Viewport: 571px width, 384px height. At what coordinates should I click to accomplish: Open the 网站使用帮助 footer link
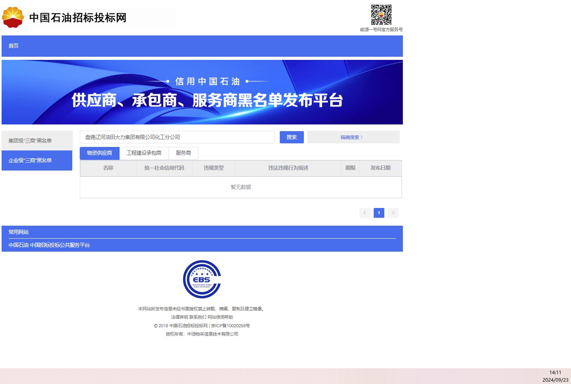(x=220, y=317)
